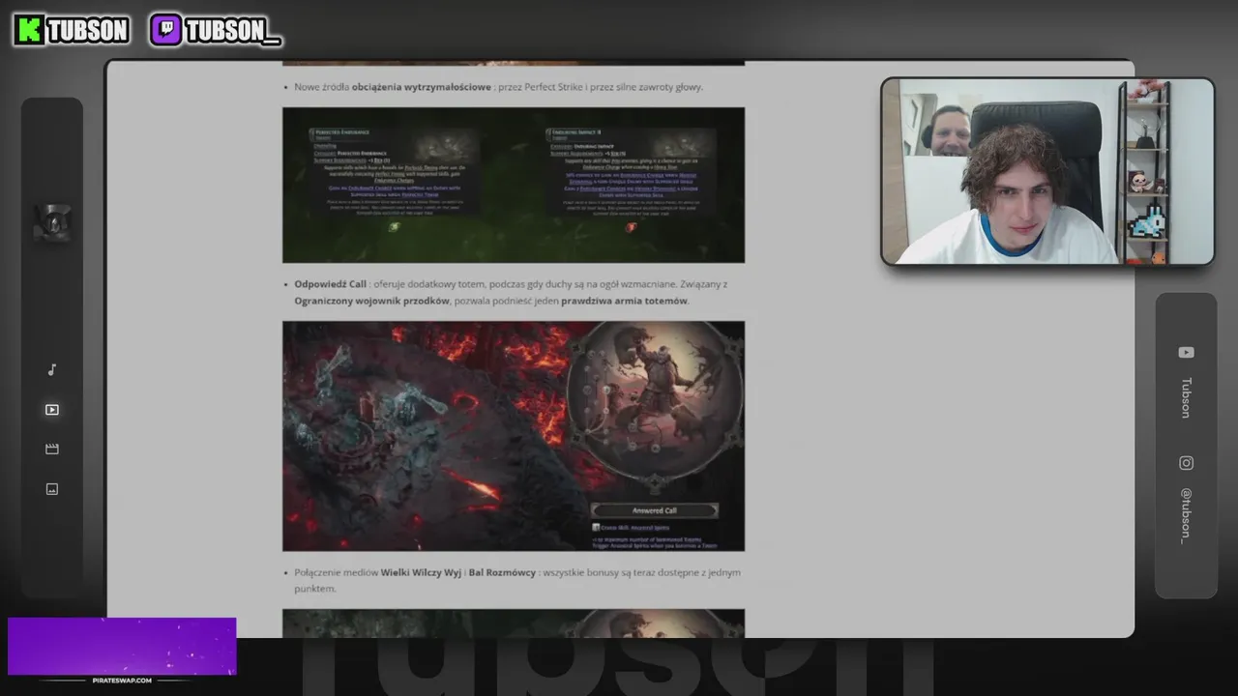Viewport: 1238px width, 696px height.
Task: Open the music note icon in left sidebar
Action: [x=52, y=370]
